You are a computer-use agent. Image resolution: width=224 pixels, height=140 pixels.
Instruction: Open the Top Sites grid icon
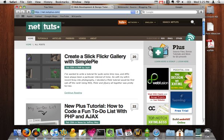pyautogui.click(x=23, y=16)
